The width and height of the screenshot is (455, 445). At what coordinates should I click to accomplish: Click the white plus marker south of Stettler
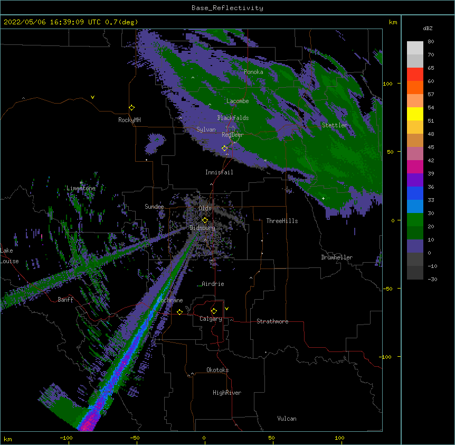pos(323,198)
